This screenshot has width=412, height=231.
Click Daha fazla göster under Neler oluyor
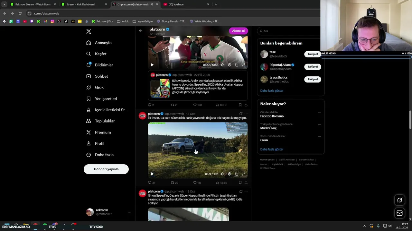[x=272, y=150]
